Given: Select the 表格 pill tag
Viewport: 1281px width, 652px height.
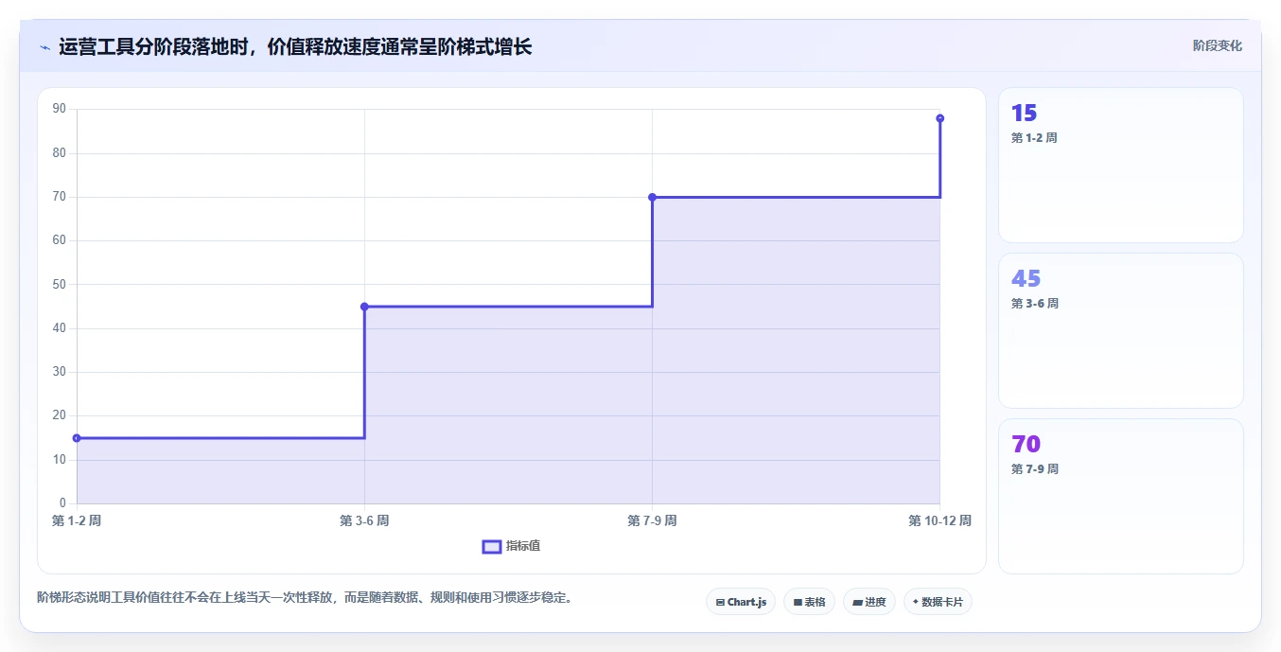Looking at the screenshot, I should point(809,602).
